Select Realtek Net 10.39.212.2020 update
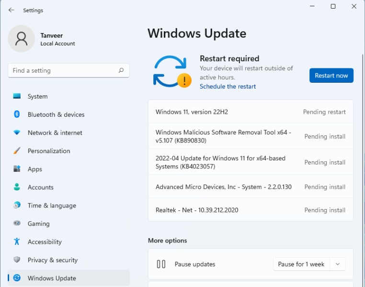The height and width of the screenshot is (287, 365). tap(251, 210)
